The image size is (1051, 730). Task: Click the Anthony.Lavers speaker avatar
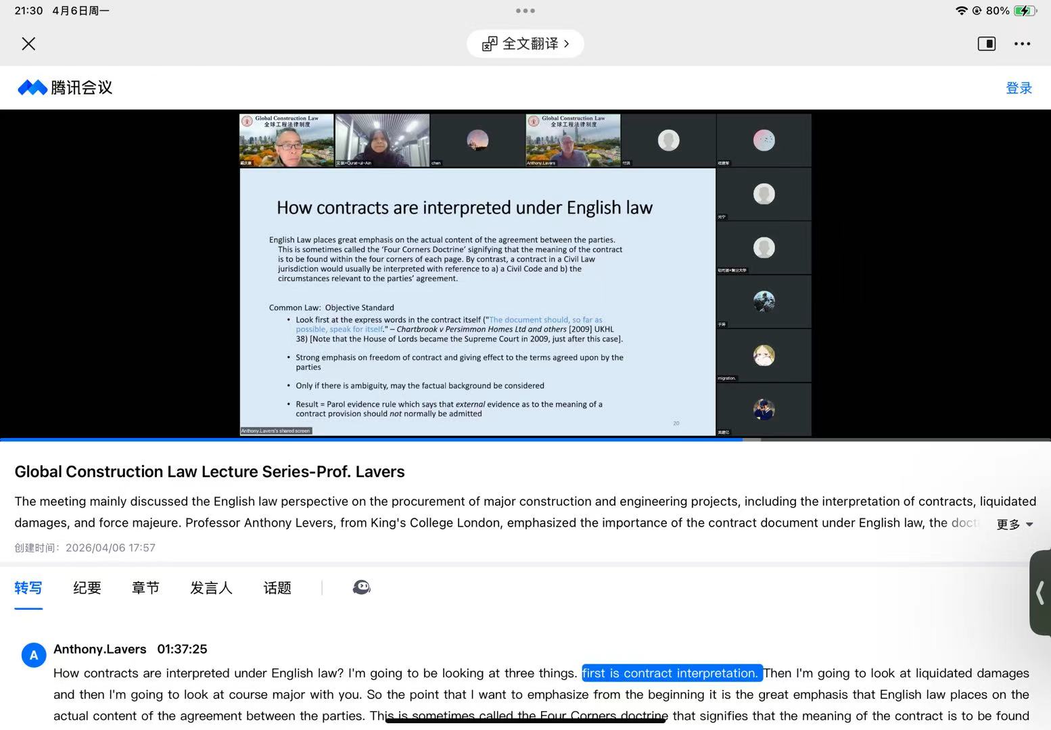click(34, 654)
